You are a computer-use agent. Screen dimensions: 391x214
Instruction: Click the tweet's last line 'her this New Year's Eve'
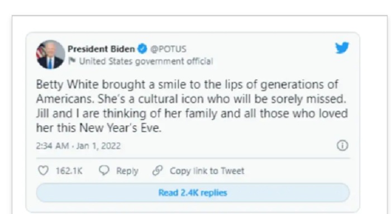(99, 128)
